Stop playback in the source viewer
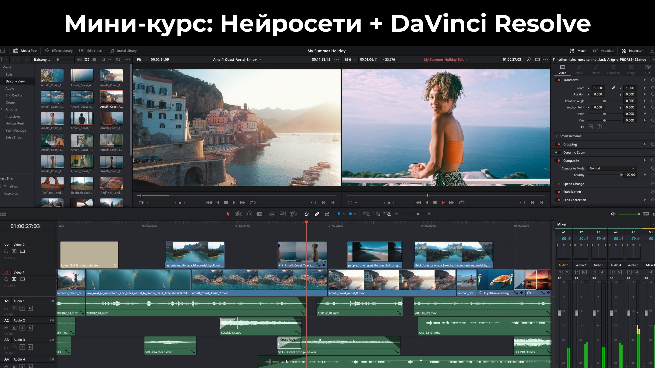 [226, 203]
